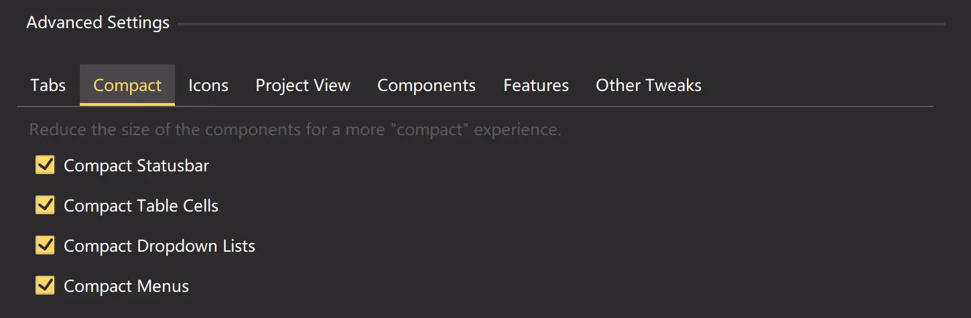
Task: Click the separator line beside Advanced Settings
Action: (562, 24)
